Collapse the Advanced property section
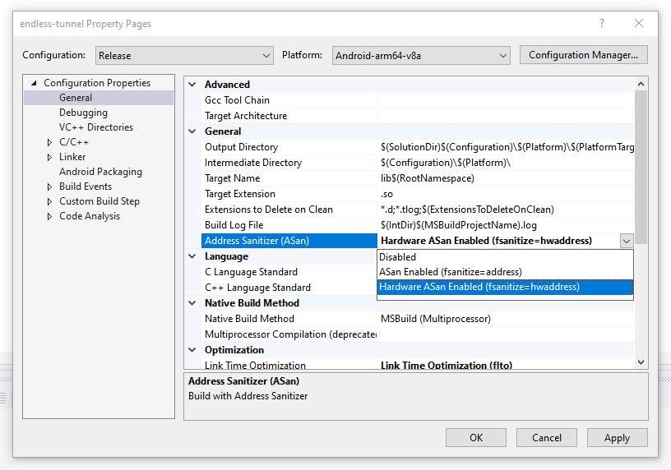 coord(192,85)
